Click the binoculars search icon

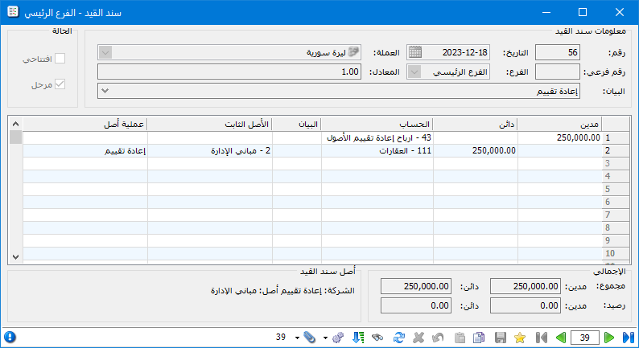tap(377, 338)
